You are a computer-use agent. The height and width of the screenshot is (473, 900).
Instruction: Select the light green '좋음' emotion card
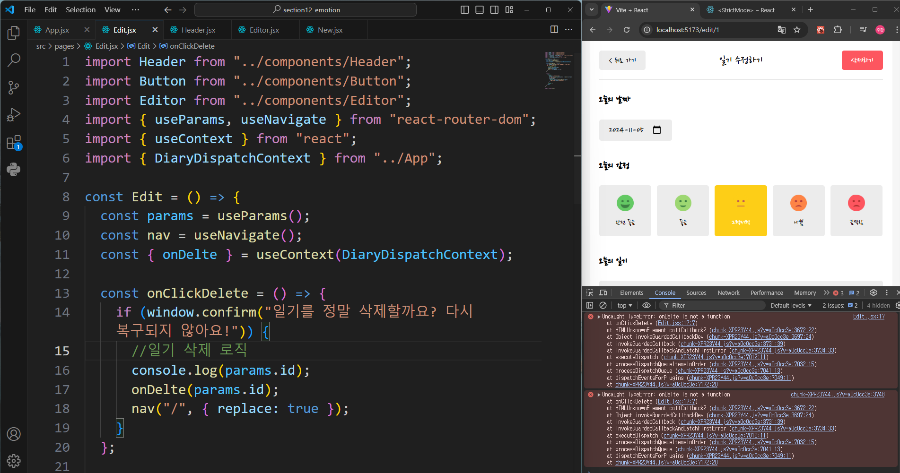point(683,211)
